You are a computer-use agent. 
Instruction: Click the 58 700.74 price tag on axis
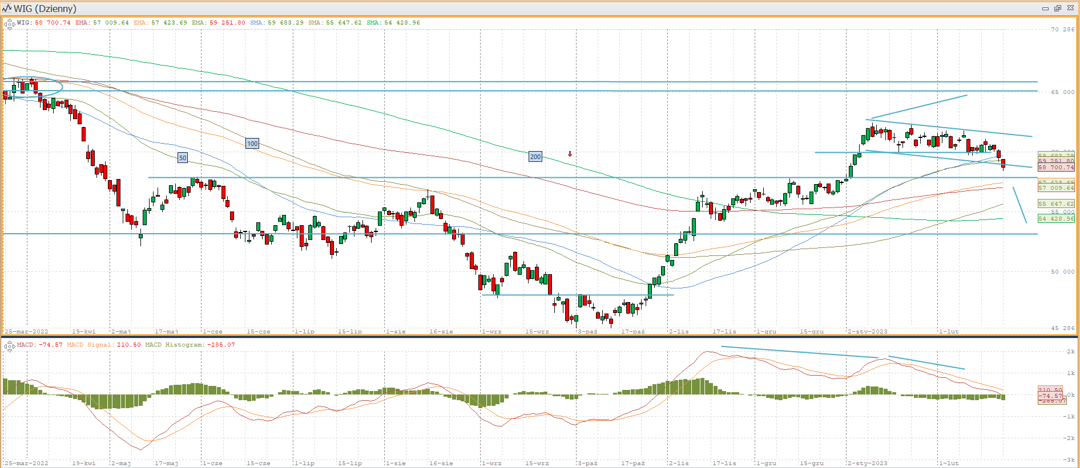point(1056,168)
